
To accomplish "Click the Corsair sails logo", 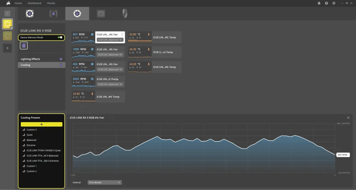I will [8, 3].
